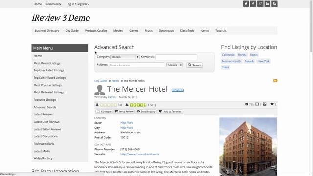The height and width of the screenshot is (176, 313).
Task: Click the Send Inquiry button
Action: tap(146, 112)
